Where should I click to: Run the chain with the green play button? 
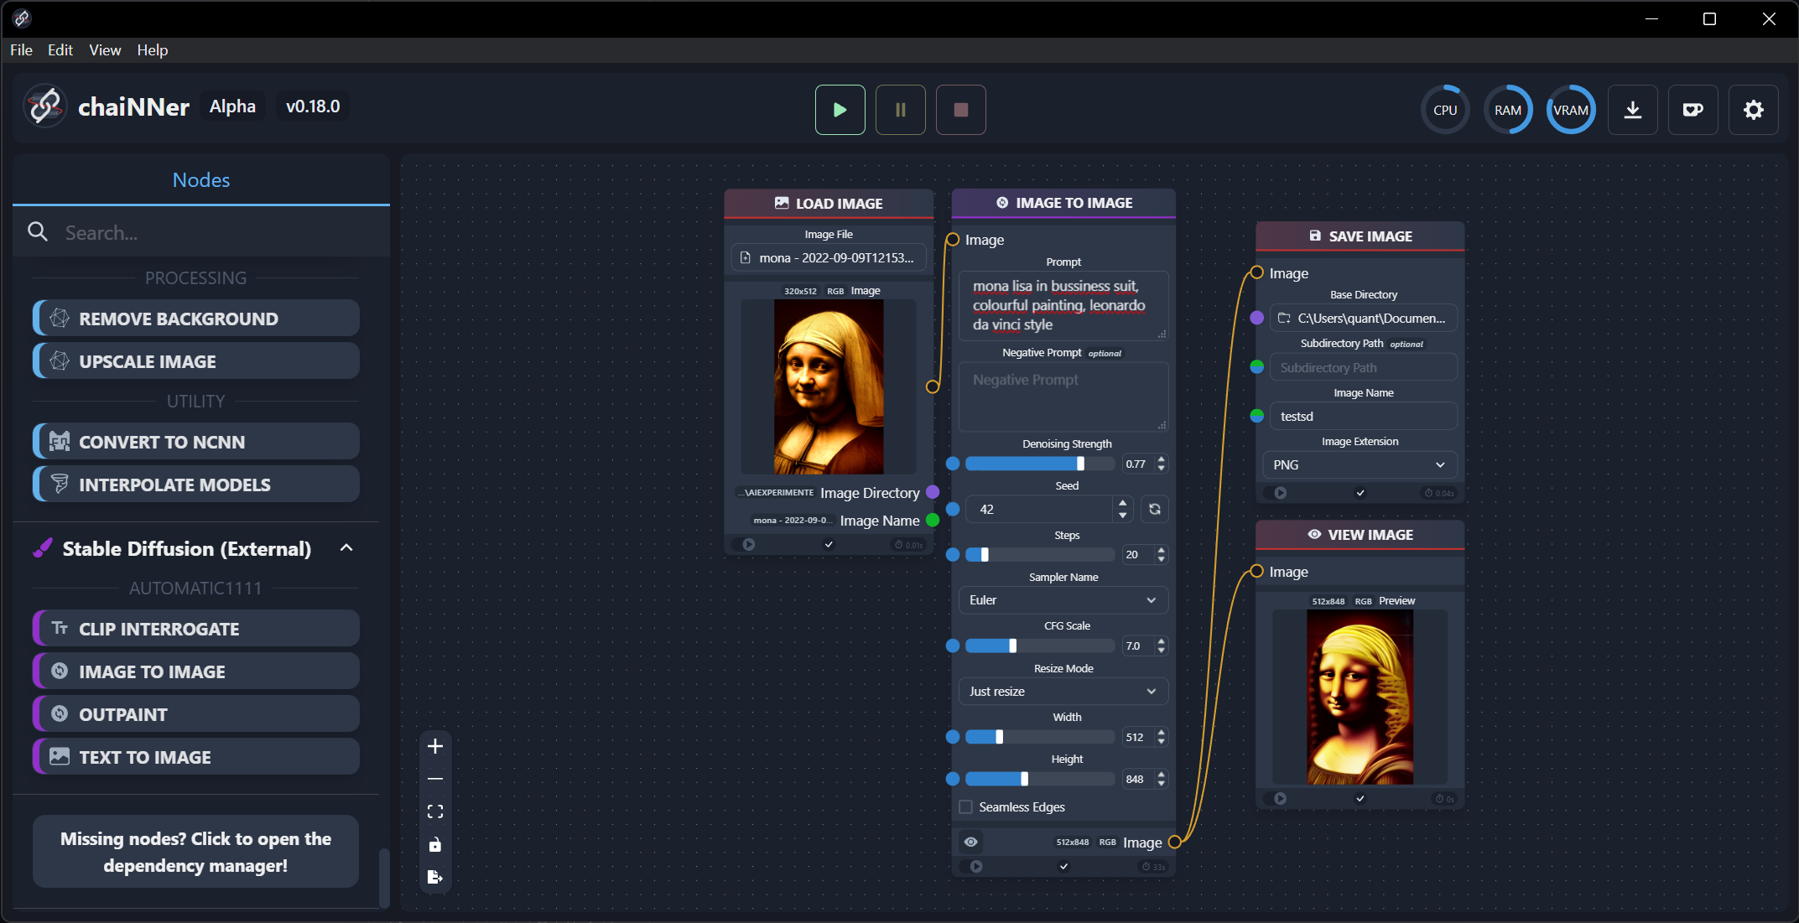click(x=840, y=110)
